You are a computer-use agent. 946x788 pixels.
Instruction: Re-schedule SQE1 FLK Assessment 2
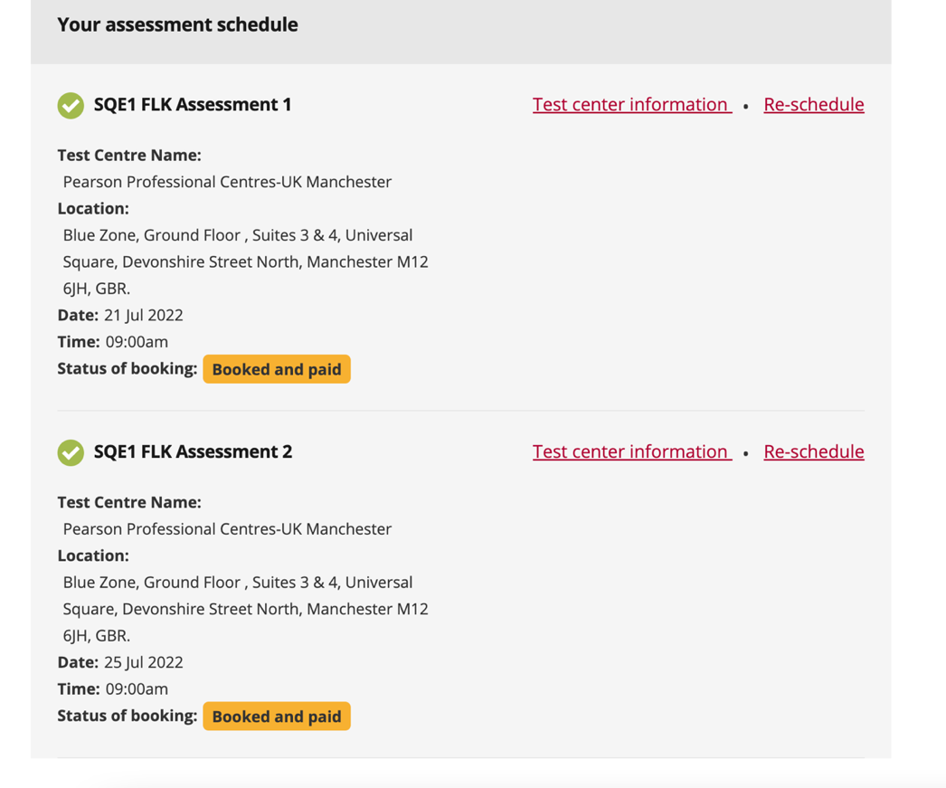813,451
